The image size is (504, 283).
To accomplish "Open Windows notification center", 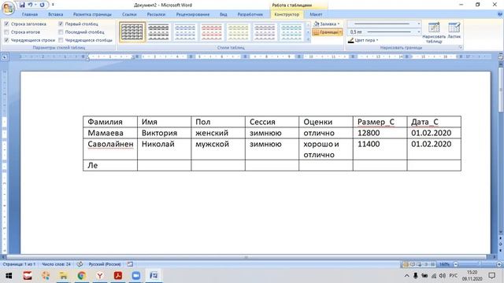I will click(x=491, y=276).
